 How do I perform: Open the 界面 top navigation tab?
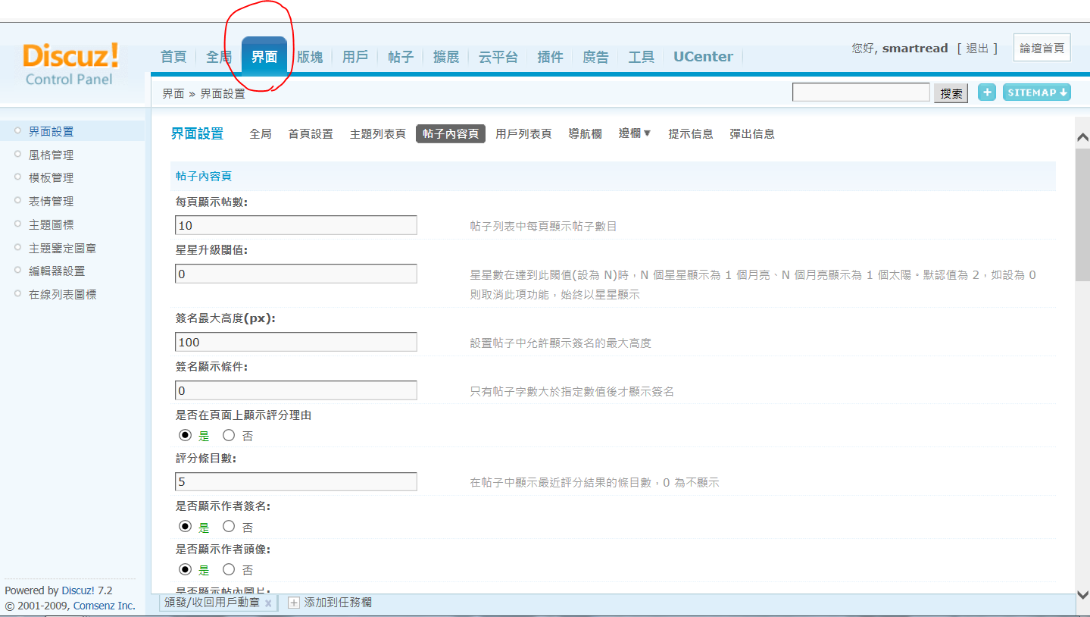(x=264, y=57)
